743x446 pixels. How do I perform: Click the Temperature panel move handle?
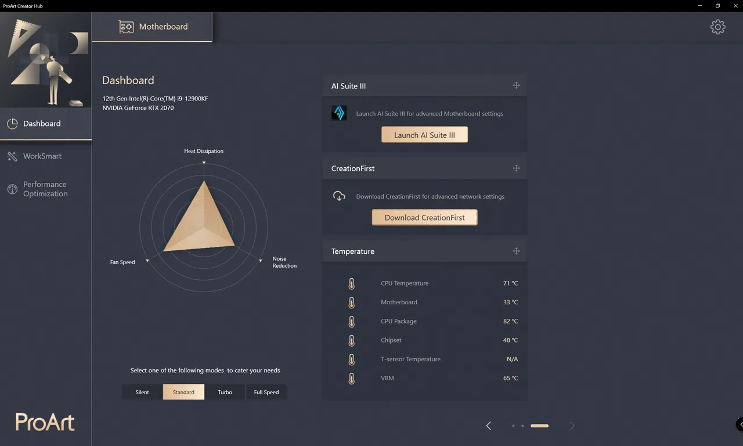516,251
